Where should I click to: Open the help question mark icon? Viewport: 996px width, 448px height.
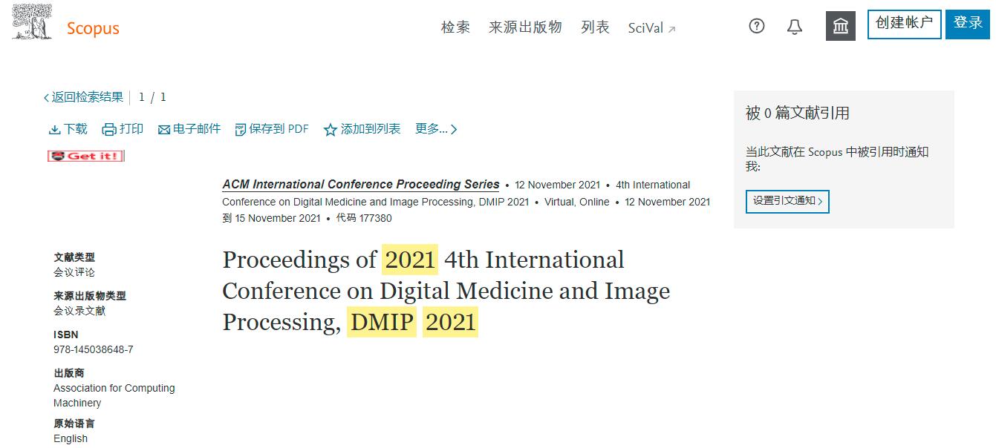(x=757, y=27)
